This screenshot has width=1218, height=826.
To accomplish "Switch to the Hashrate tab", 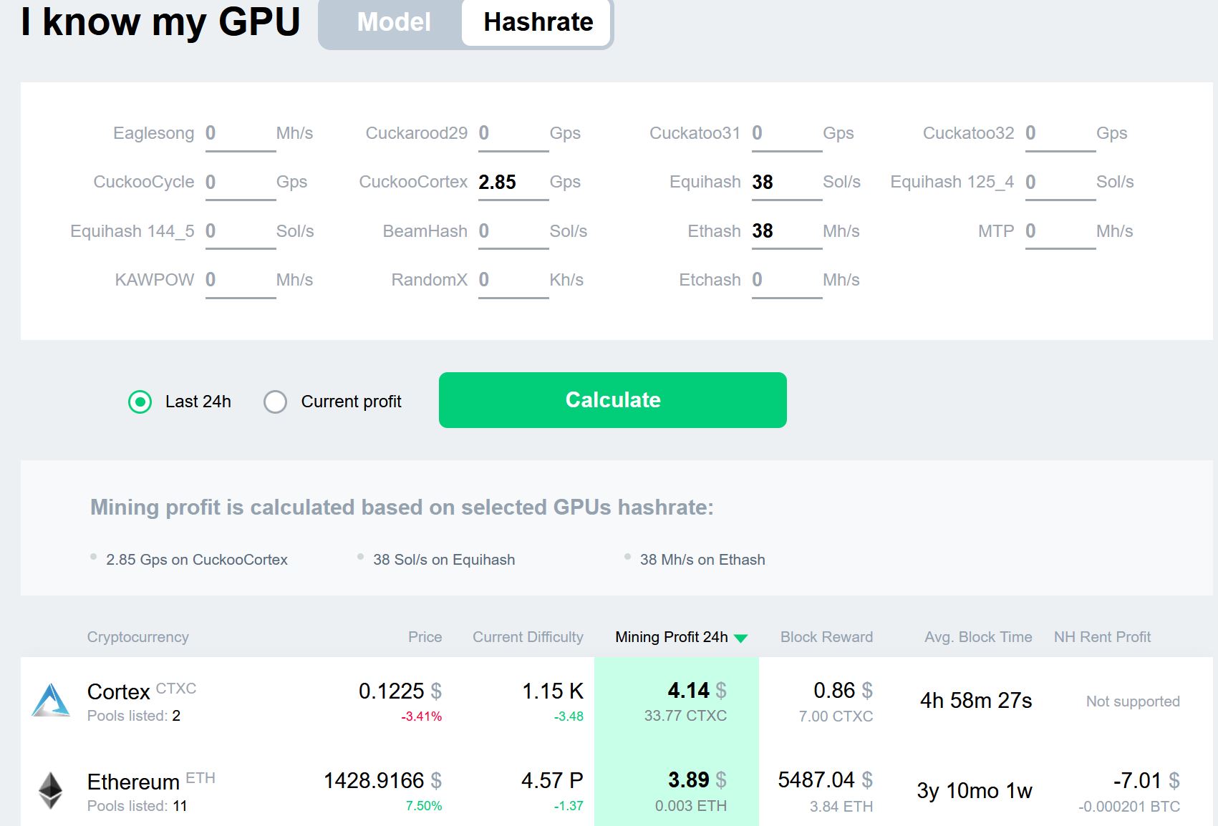I will click(x=538, y=22).
